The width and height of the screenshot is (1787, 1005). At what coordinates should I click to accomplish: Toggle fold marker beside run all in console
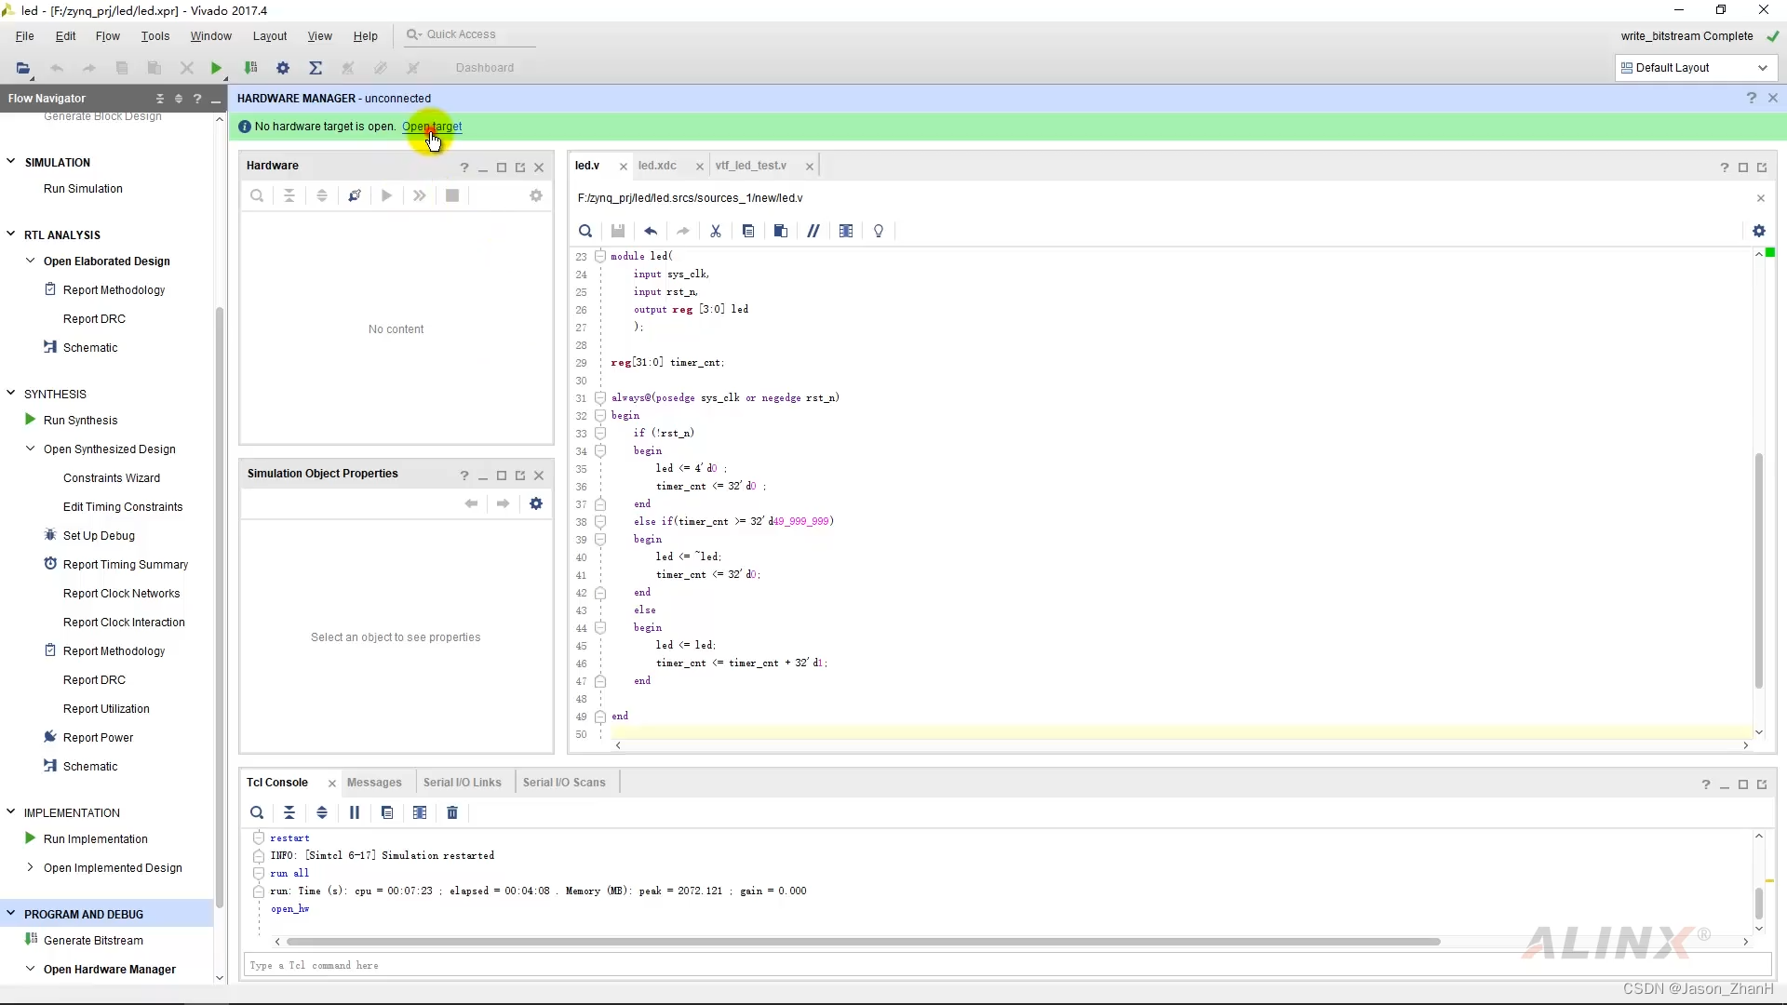point(259,873)
